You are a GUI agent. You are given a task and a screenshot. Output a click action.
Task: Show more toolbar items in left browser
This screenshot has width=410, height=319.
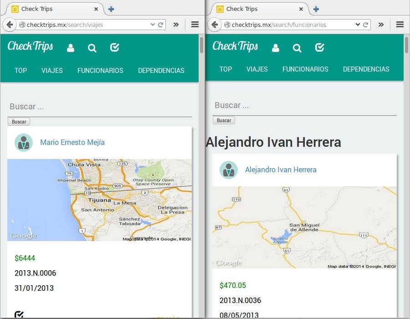pos(176,25)
